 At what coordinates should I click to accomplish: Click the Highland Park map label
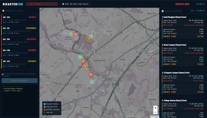100,60
